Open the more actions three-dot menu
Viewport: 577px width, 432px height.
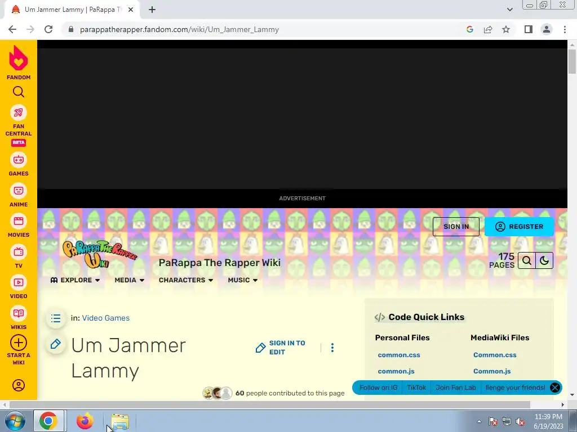coord(332,348)
